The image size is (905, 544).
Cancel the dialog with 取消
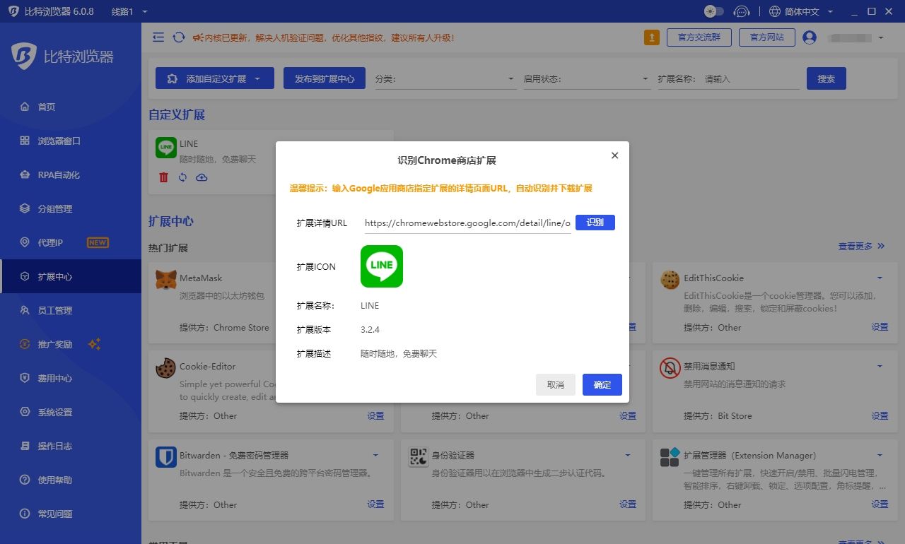[x=556, y=385]
